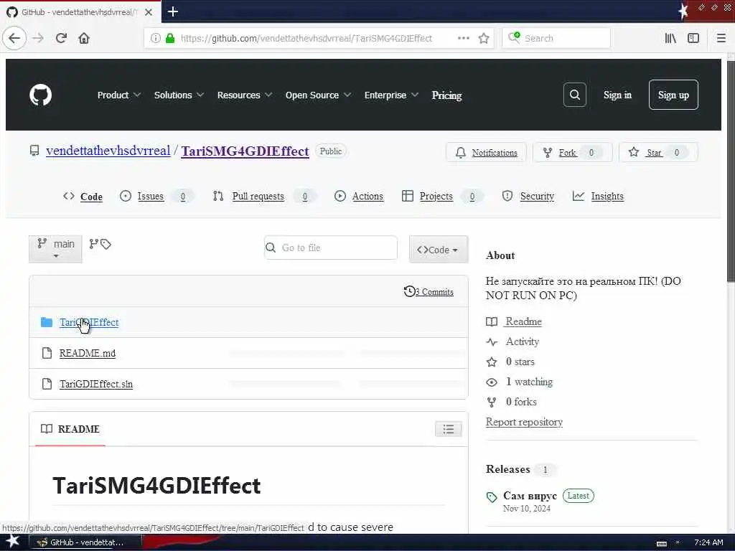
Task: Click Sign in
Action: click(617, 95)
